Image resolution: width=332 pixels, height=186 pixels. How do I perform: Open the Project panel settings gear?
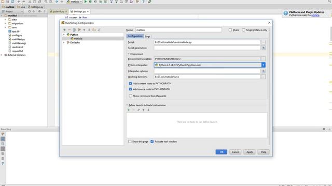pyautogui.click(x=39, y=11)
